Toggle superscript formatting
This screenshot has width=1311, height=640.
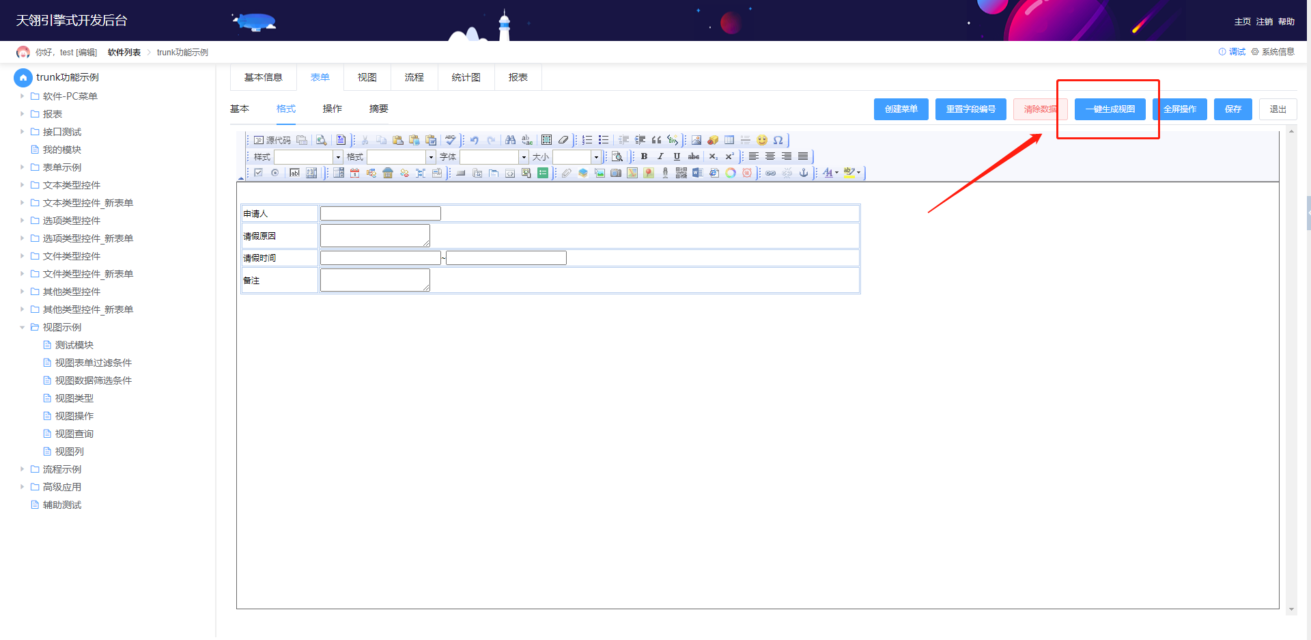(729, 156)
